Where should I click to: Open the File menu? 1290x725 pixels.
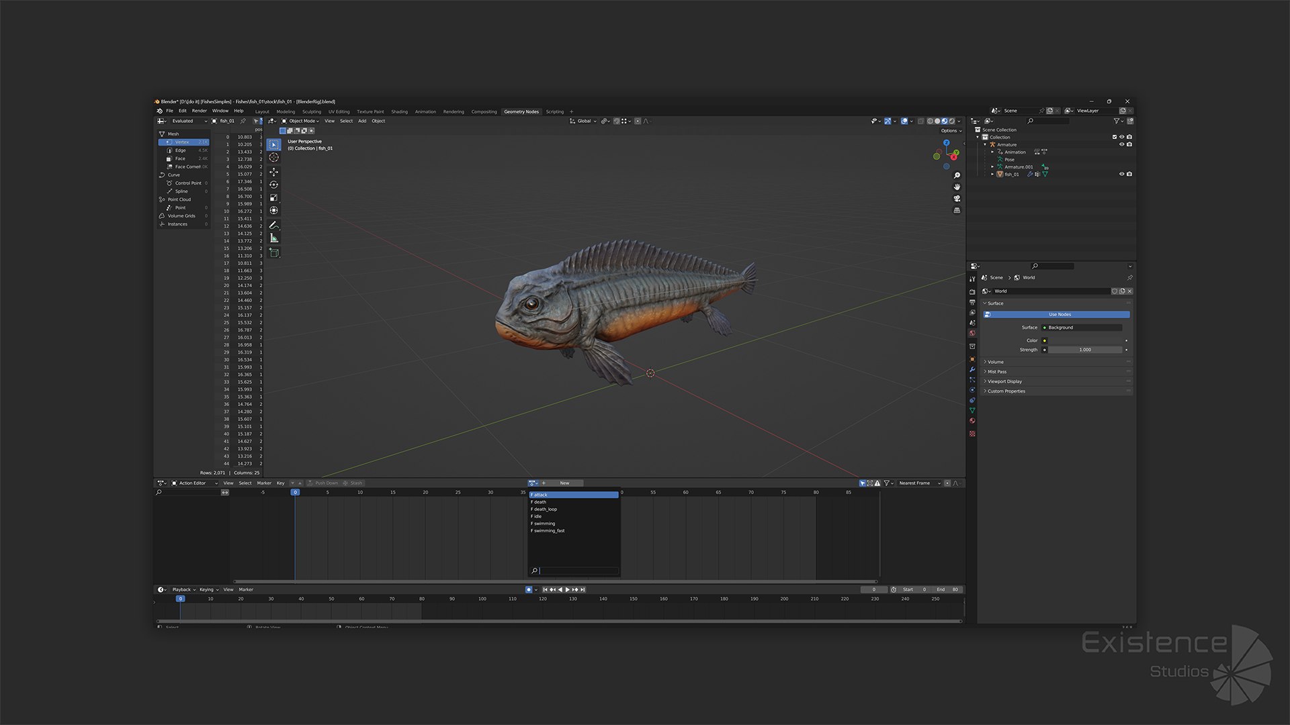(x=169, y=111)
